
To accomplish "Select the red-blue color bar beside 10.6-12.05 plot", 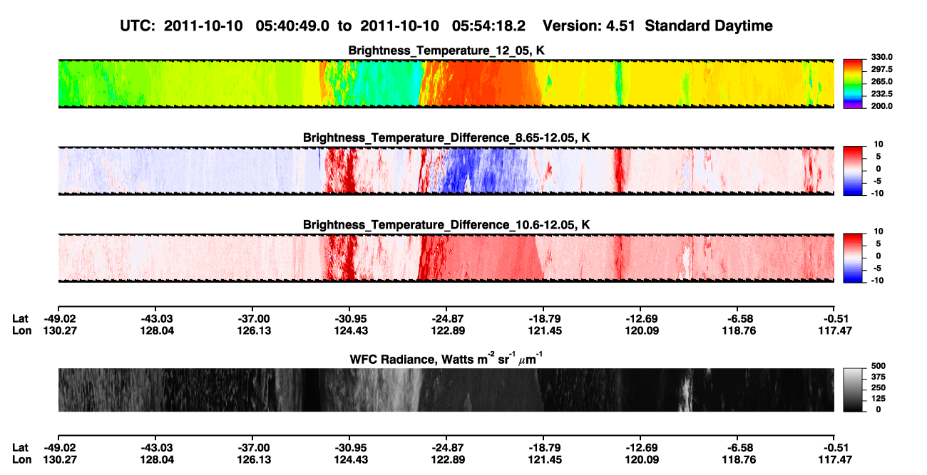I will [x=852, y=258].
